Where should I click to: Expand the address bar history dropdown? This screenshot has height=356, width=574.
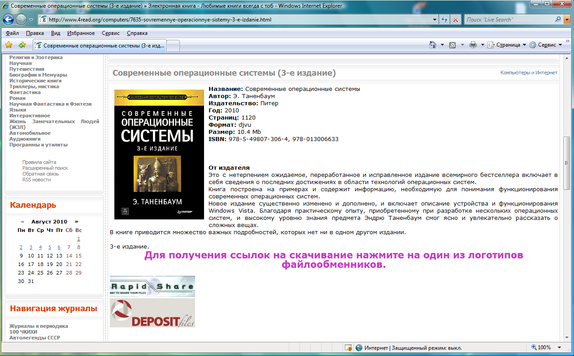(435, 20)
